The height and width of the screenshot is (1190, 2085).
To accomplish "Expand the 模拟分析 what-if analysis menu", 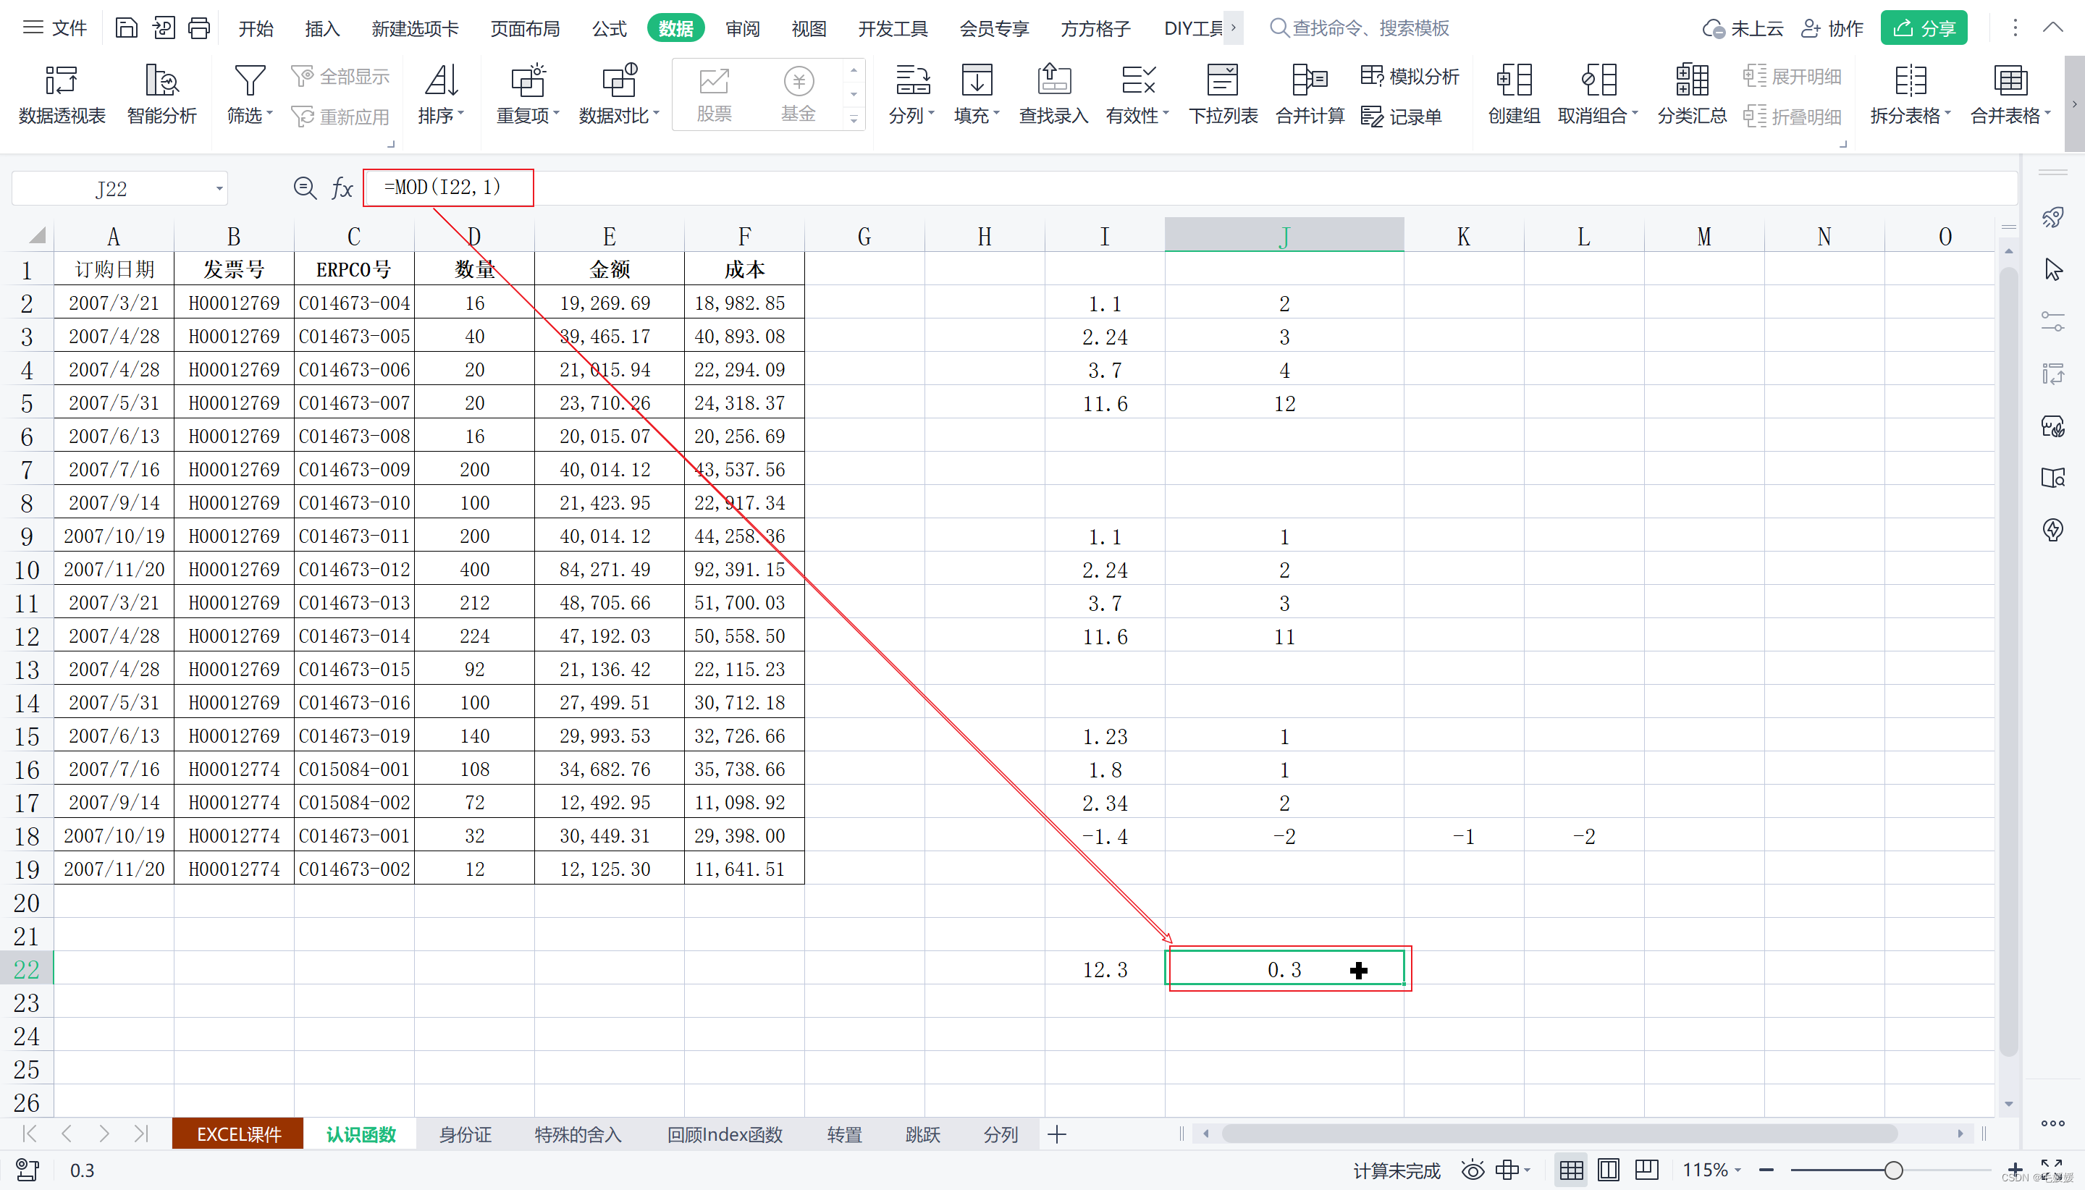I will click(1410, 76).
